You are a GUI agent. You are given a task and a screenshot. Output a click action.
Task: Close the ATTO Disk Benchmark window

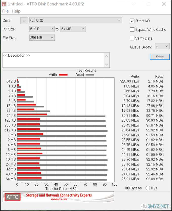click(x=164, y=4)
